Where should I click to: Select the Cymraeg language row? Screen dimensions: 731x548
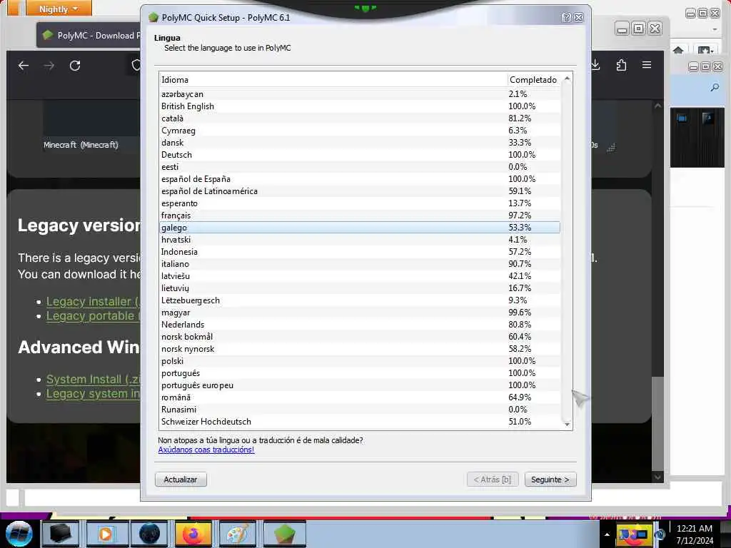(x=360, y=131)
